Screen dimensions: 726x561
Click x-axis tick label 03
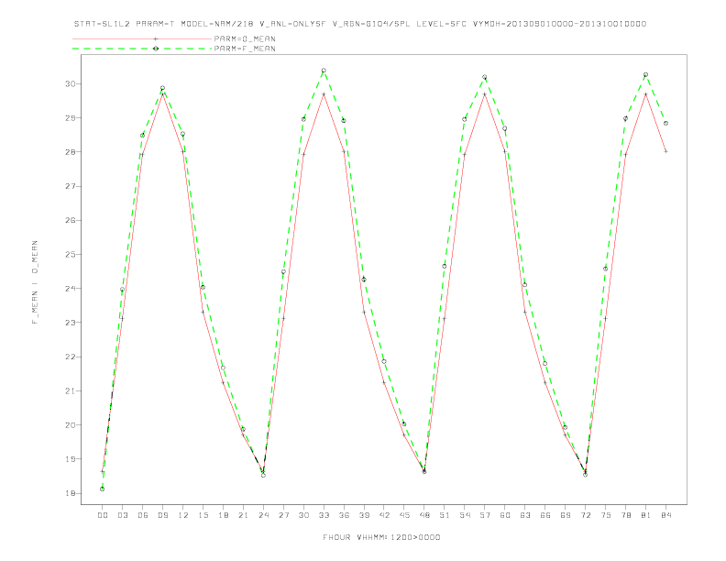coord(122,515)
